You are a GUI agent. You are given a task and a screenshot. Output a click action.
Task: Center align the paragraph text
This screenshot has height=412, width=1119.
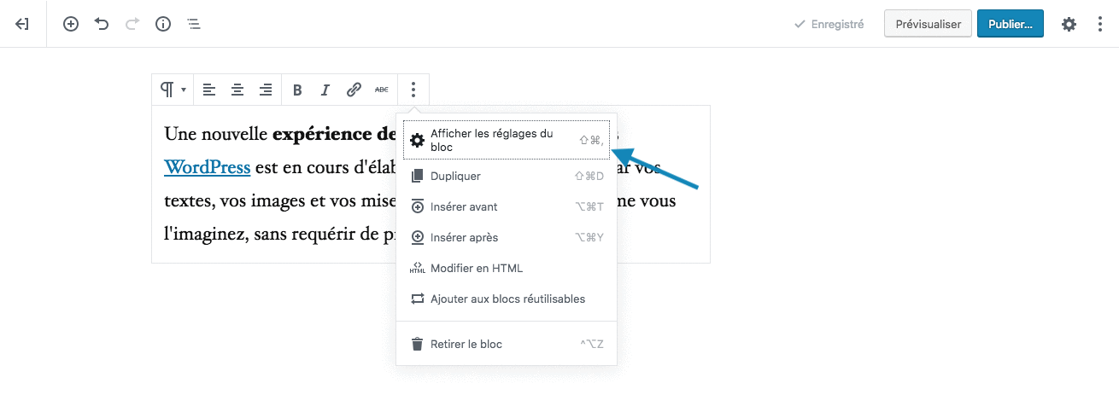[x=237, y=90]
